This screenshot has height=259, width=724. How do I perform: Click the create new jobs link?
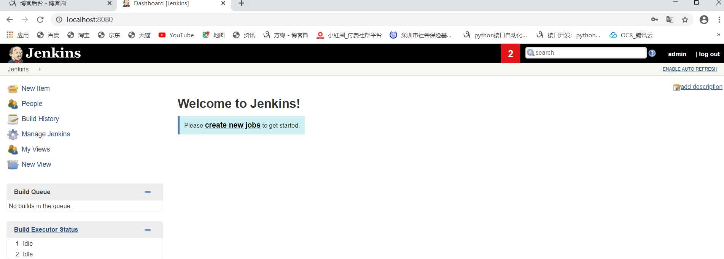(232, 125)
